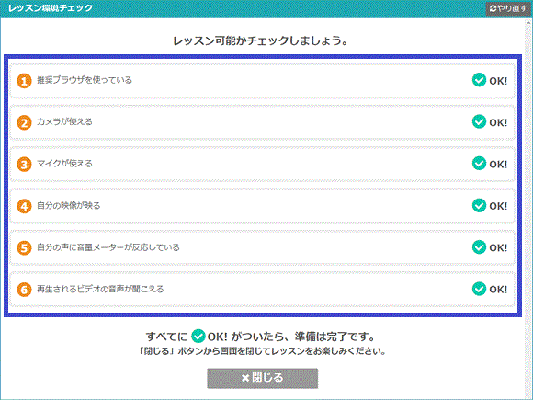Click the OK! label in the ビデオの音声 row
Screen dimensions: 533x400
click(x=498, y=290)
